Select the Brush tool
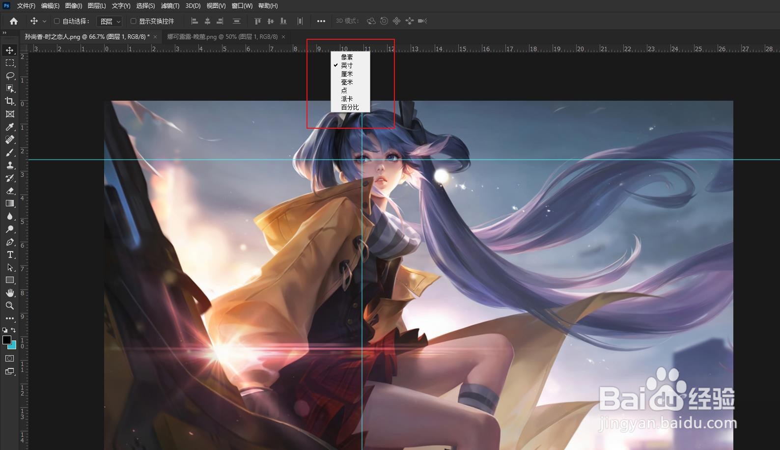 click(x=10, y=152)
